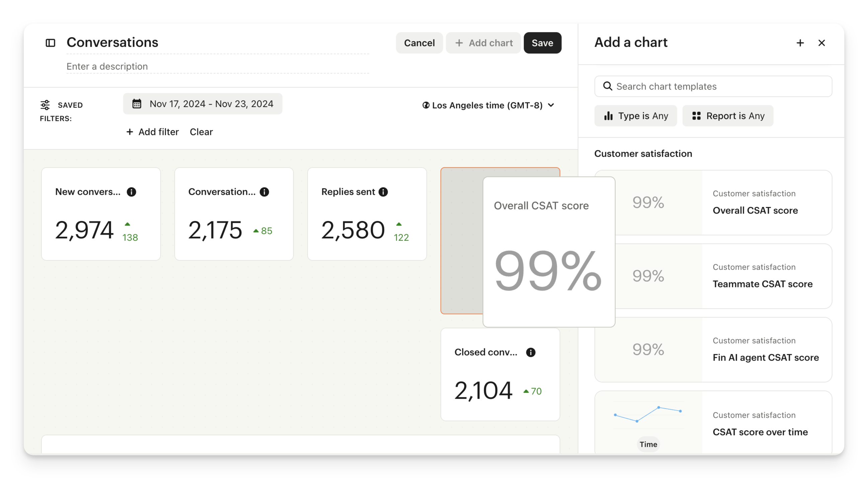Viewport: 868px width, 479px height.
Task: Click info icon beside Replies sent
Action: 383,192
